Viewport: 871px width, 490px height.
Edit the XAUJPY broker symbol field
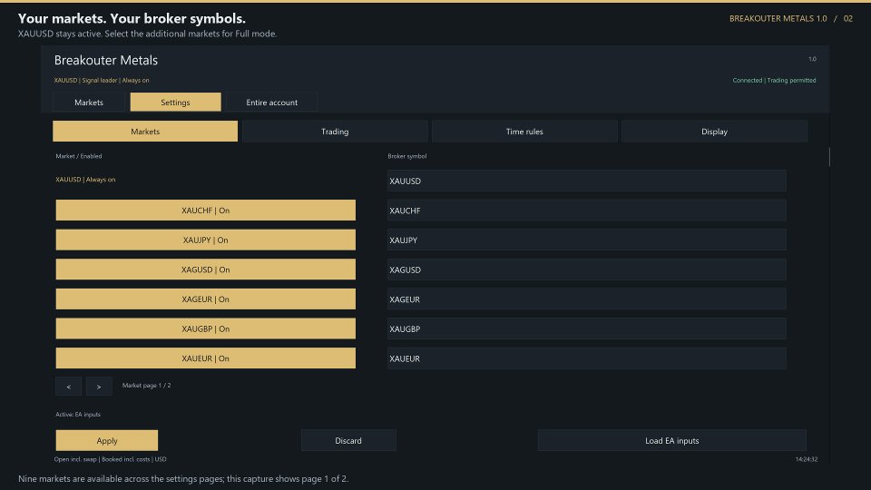587,240
